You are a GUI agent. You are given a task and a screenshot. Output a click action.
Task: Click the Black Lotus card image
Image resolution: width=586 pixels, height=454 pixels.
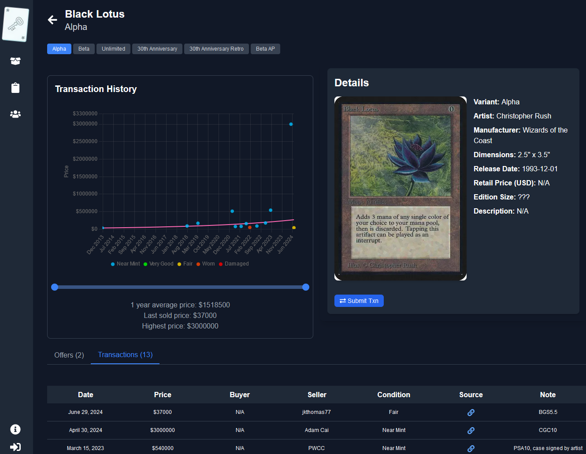(x=401, y=188)
